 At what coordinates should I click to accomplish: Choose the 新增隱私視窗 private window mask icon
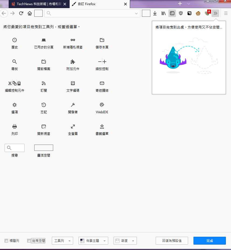pyautogui.click(x=73, y=40)
